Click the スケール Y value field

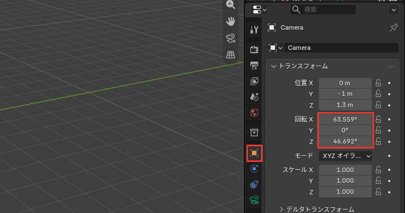click(x=345, y=181)
